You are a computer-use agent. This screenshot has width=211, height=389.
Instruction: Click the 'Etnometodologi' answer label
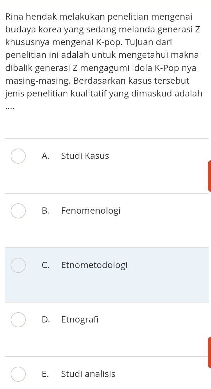click(94, 265)
